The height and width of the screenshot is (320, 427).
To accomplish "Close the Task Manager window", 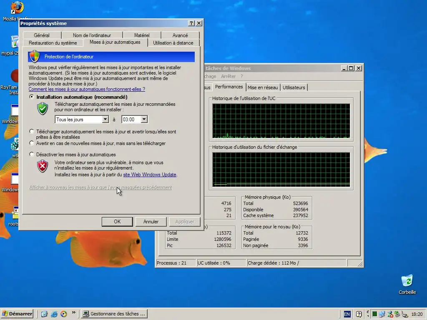I will click(x=359, y=68).
